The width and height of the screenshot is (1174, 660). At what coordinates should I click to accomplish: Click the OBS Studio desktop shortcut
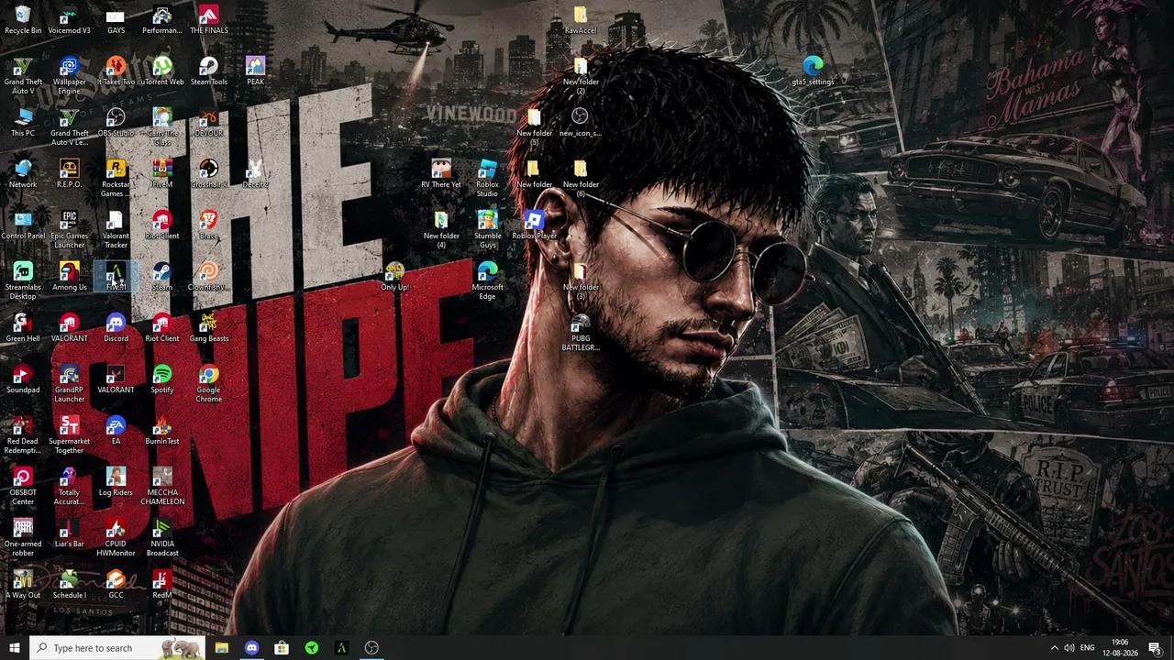(116, 123)
